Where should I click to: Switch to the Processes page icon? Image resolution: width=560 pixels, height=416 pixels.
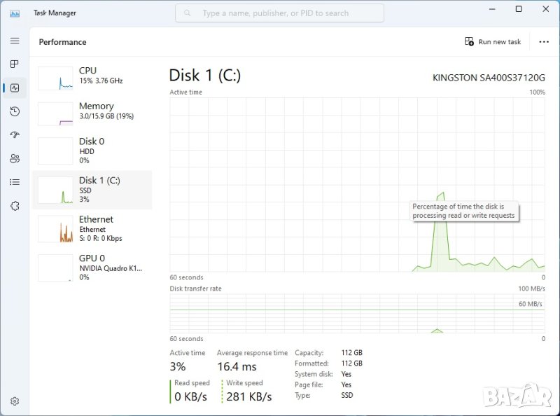tap(15, 64)
